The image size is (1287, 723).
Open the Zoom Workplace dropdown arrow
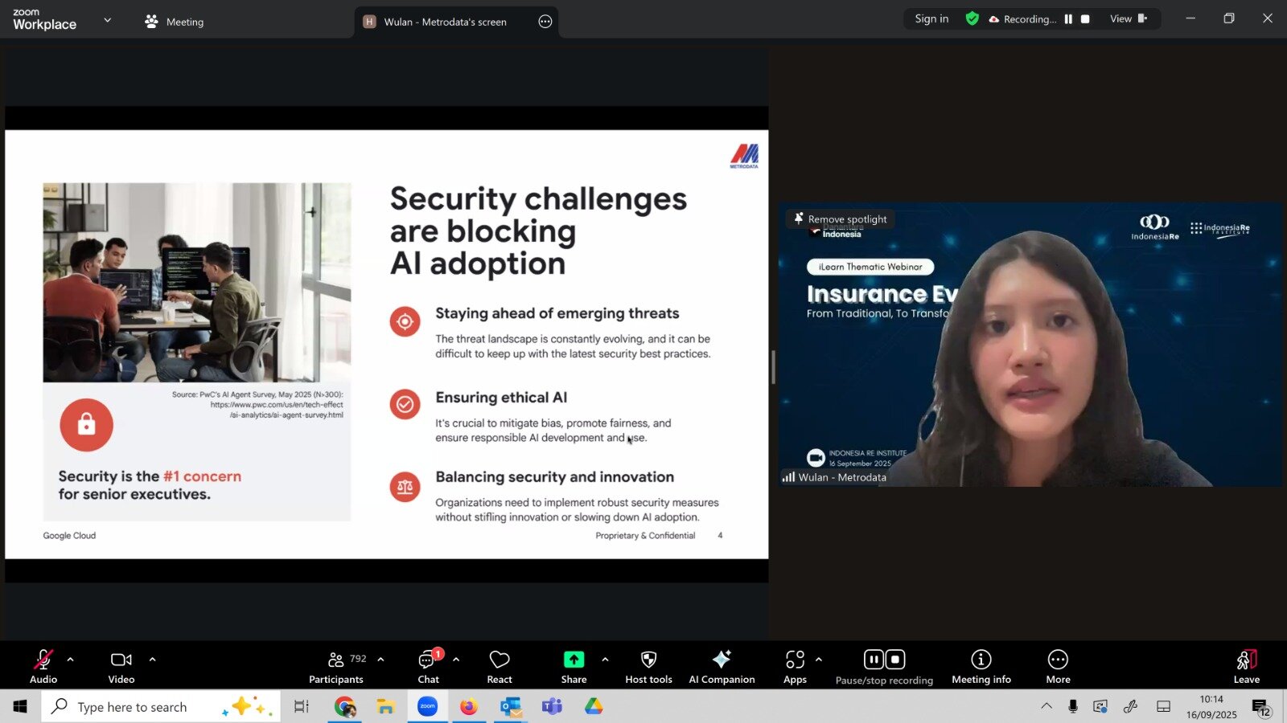(x=108, y=20)
